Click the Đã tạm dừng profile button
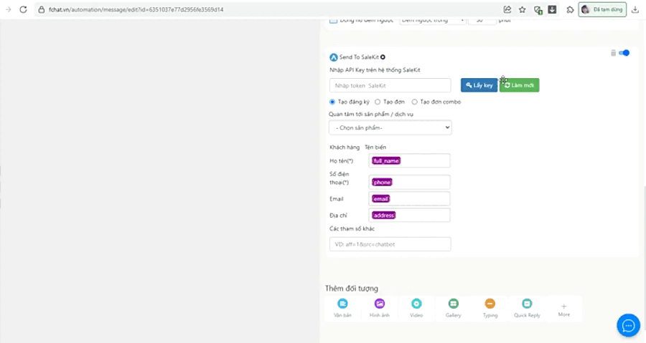 tap(602, 9)
